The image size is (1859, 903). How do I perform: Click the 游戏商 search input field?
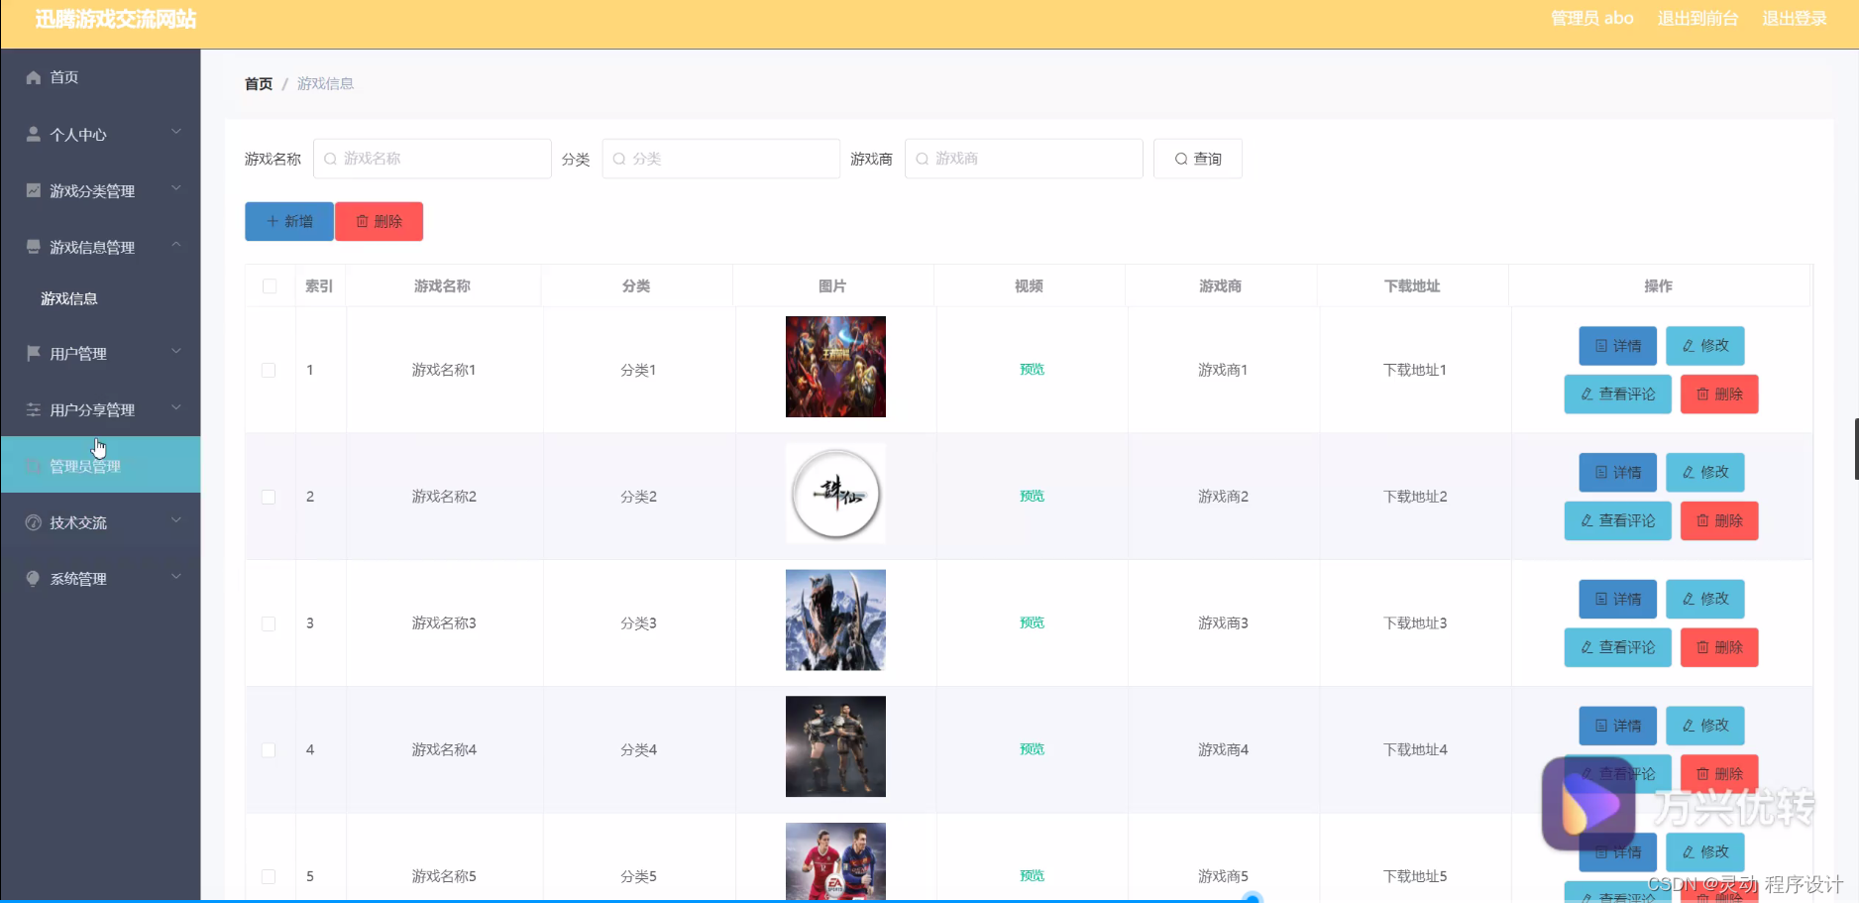tap(1023, 159)
